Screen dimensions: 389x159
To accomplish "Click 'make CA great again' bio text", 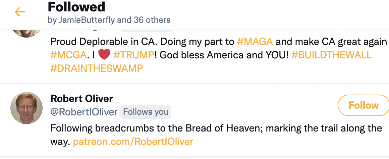I will pos(339,42).
